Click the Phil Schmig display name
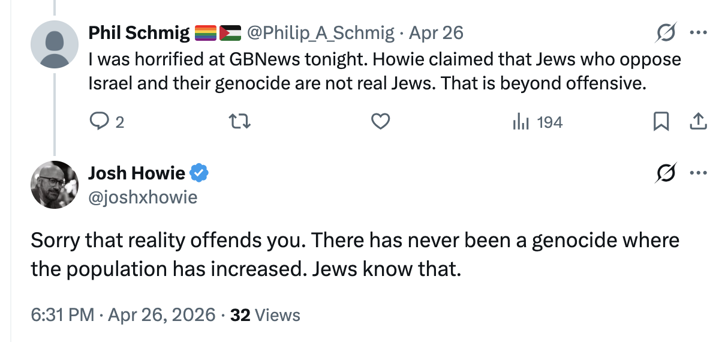Screen dimensions: 728x342 pyautogui.click(x=139, y=32)
